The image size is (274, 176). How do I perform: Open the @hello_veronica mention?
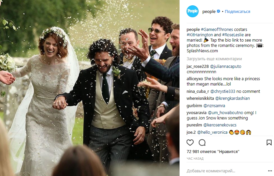(212, 132)
